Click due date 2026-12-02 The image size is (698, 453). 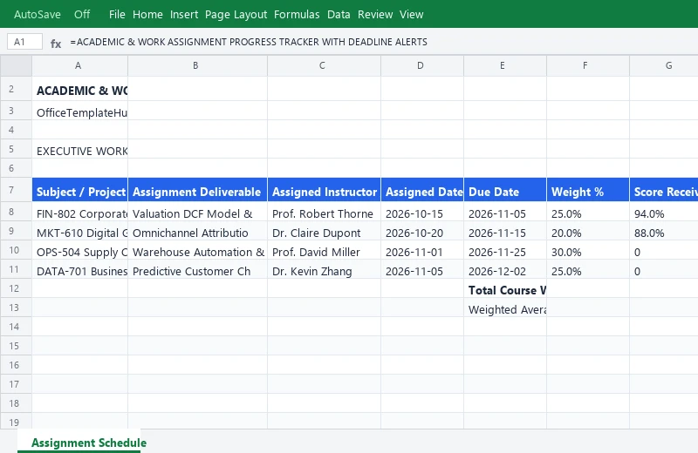coord(505,271)
